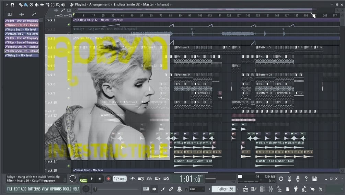Toggle Track 4 mute light
This screenshot has height=195, width=345.
[x=69, y=52]
